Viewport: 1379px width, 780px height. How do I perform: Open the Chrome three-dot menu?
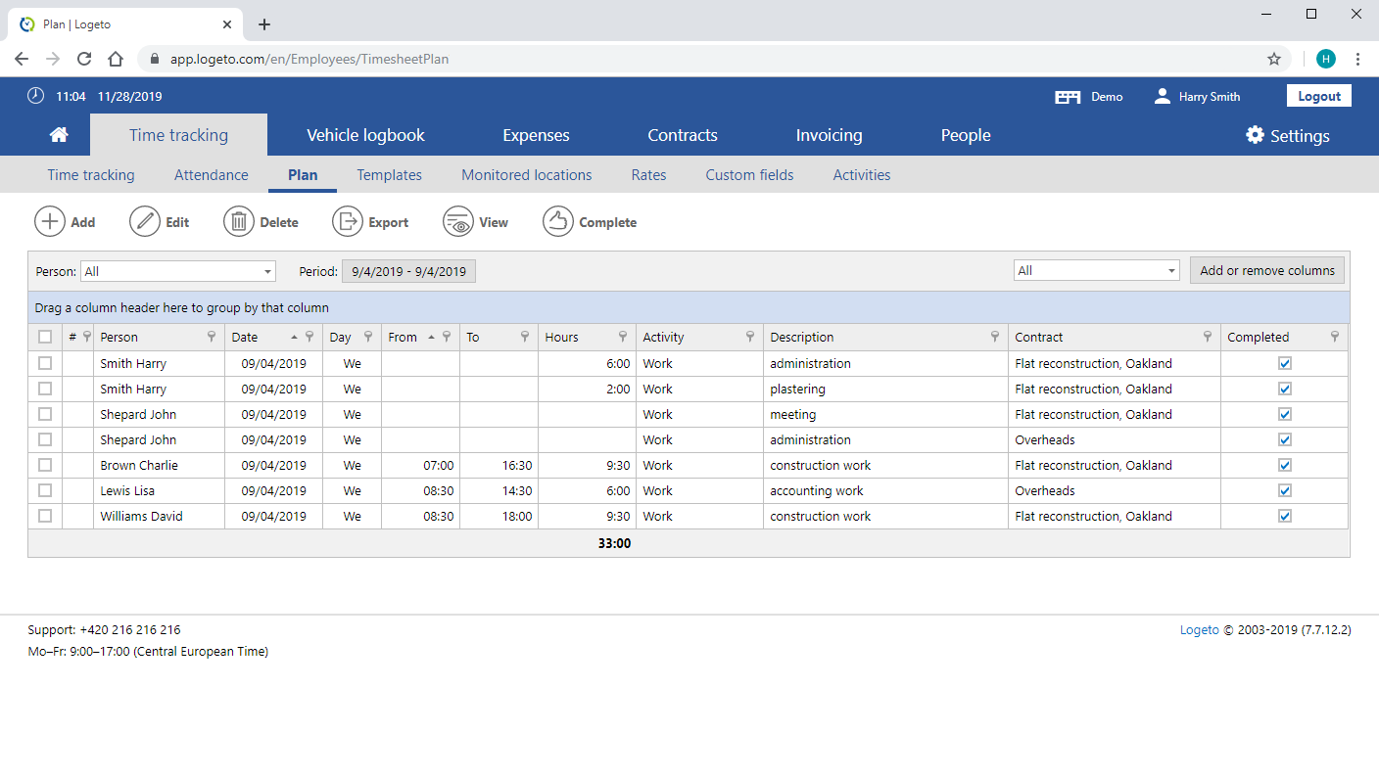(x=1357, y=59)
